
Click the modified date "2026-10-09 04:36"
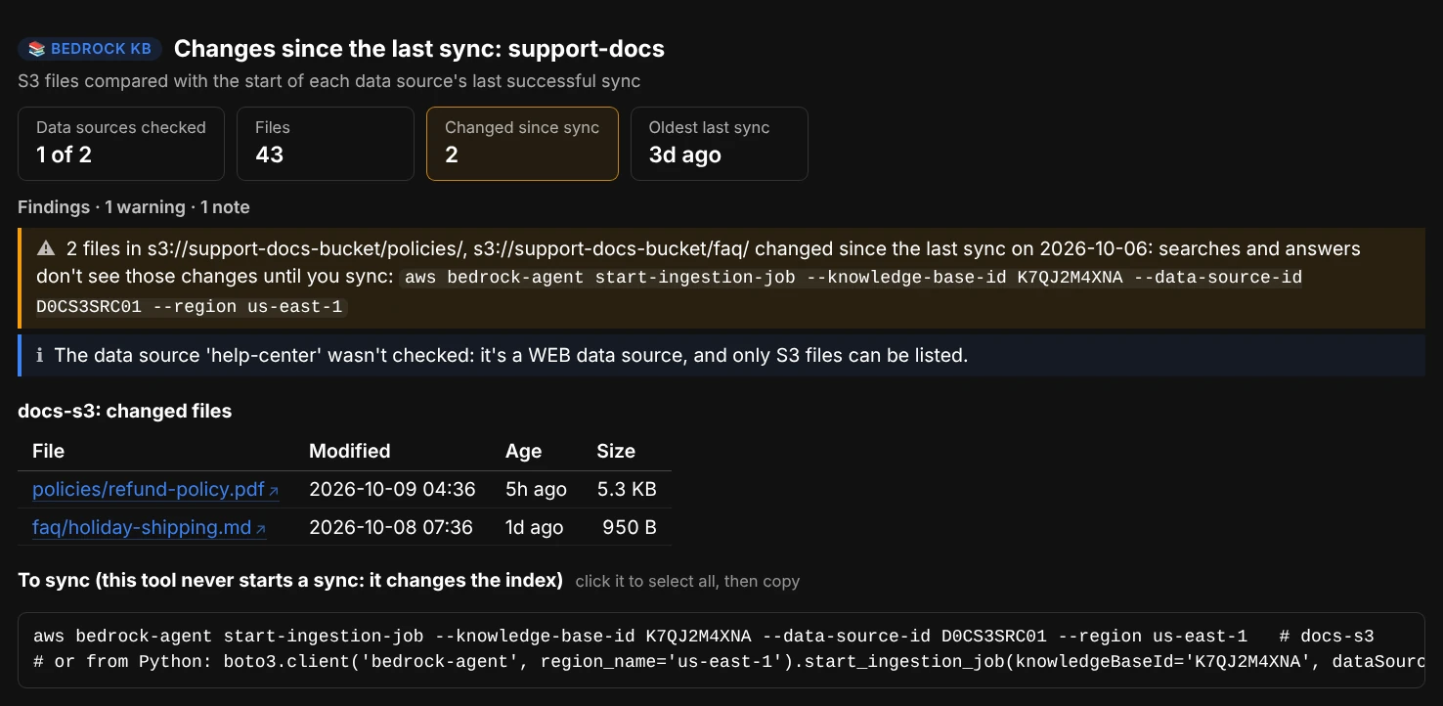click(x=392, y=489)
